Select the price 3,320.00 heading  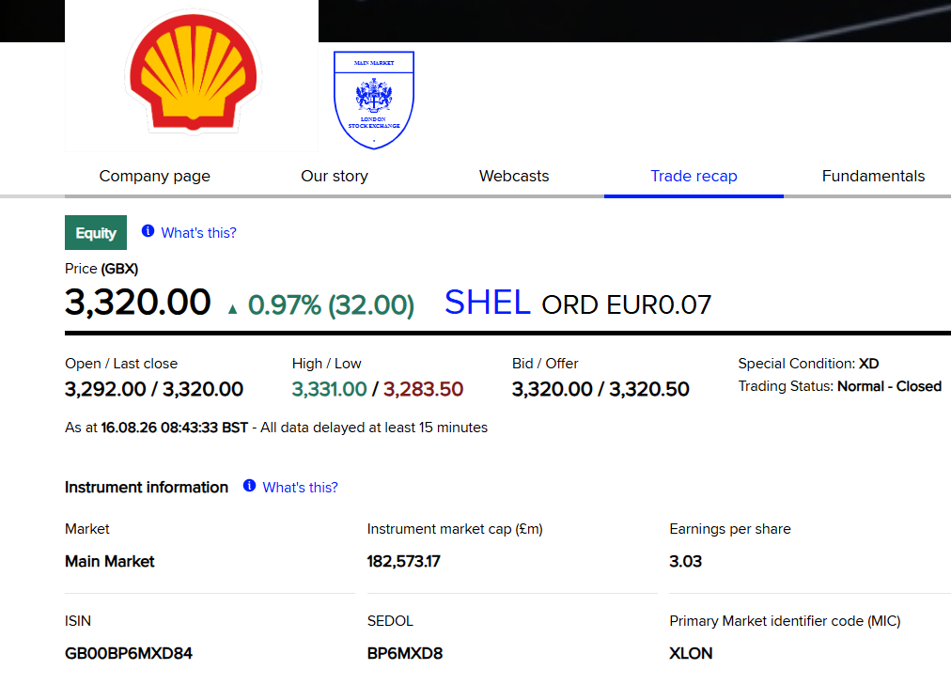(138, 302)
